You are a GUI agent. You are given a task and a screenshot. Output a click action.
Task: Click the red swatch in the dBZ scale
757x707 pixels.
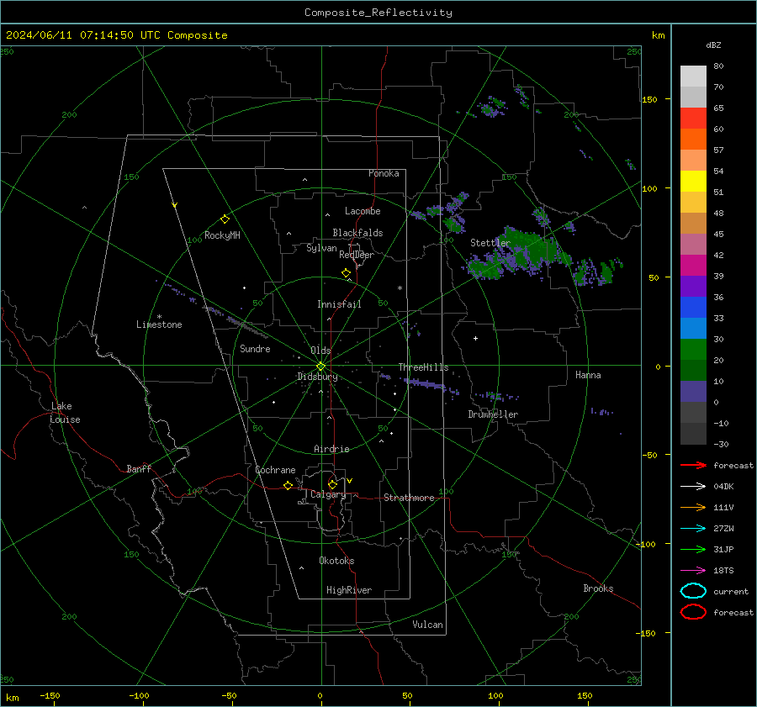693,118
